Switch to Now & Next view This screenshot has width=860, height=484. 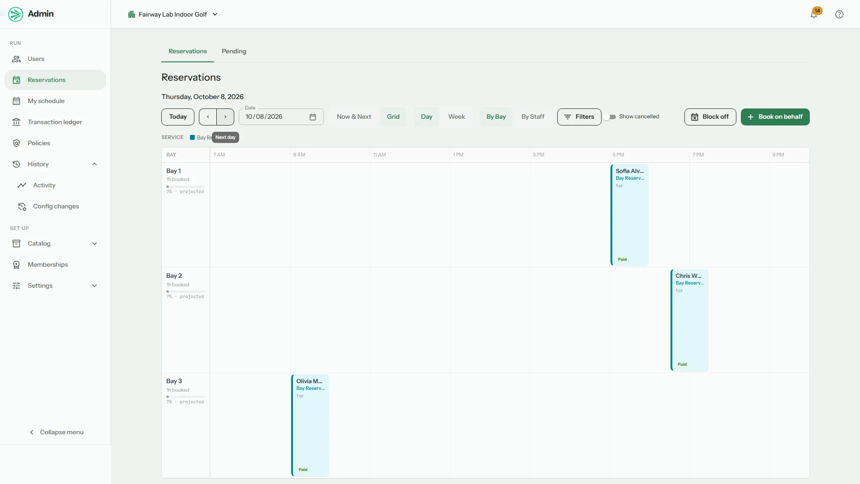coord(354,117)
